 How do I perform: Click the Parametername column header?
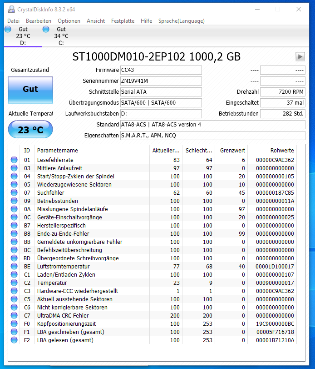(x=92, y=151)
